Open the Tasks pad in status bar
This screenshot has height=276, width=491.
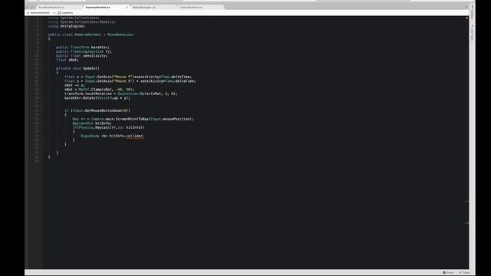(464, 273)
